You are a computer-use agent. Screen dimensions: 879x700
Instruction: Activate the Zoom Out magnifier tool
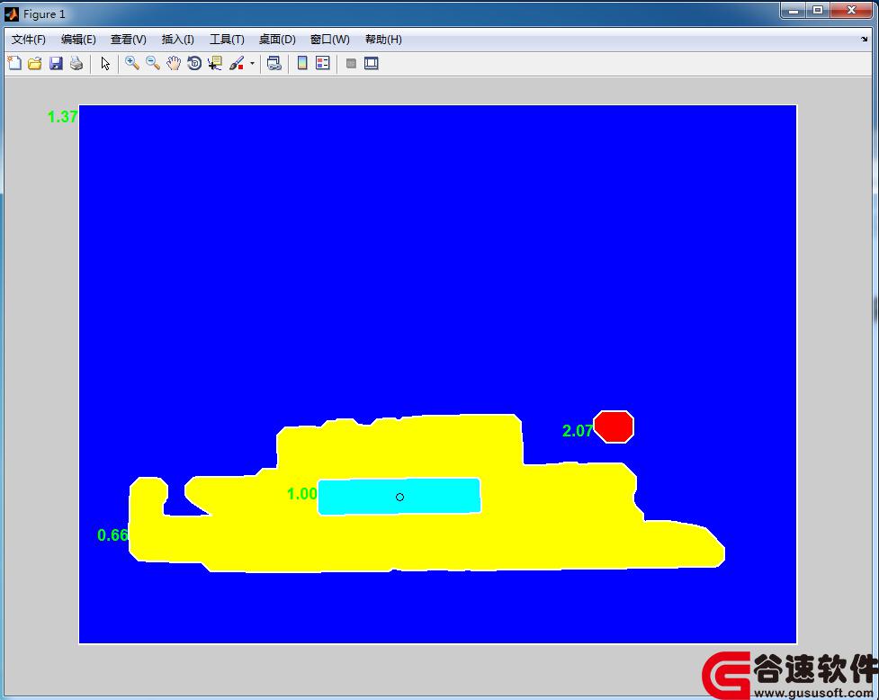(x=153, y=63)
